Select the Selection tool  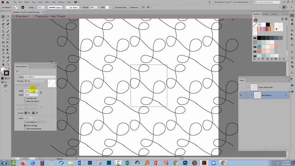3,17
